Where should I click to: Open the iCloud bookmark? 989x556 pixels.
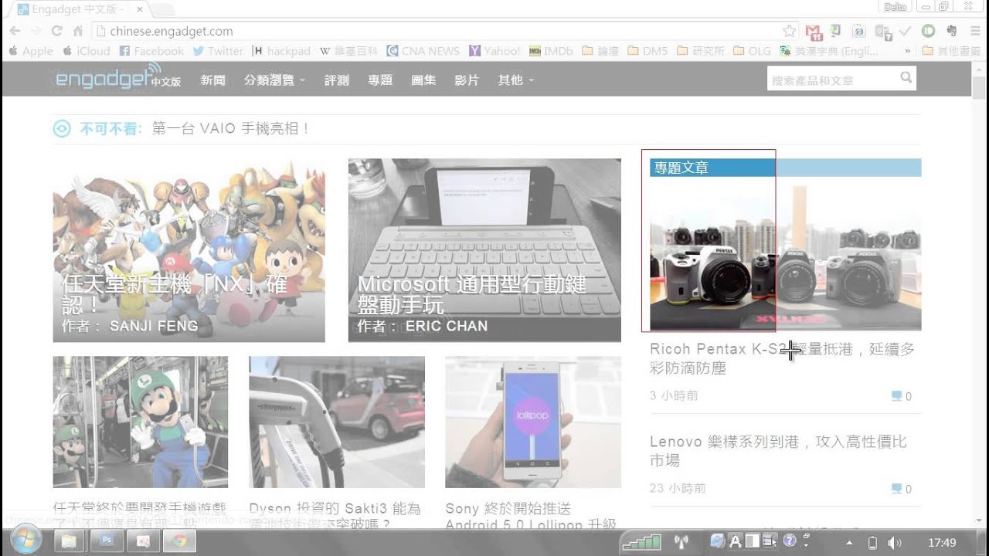[x=86, y=51]
